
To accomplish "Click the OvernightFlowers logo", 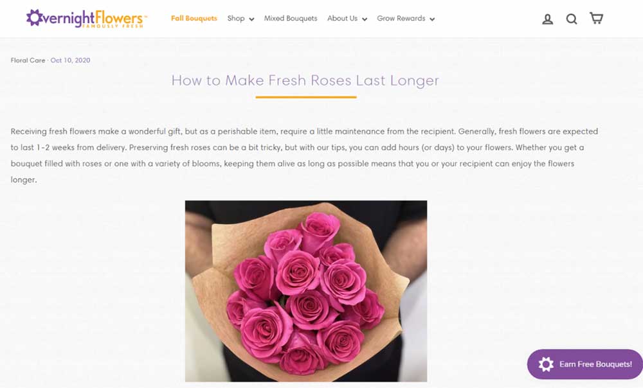I will [87, 19].
